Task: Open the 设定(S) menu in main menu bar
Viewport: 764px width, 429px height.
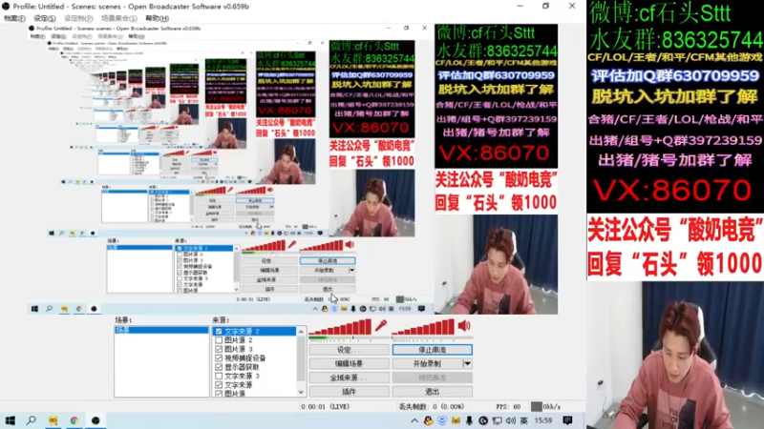Action: [x=44, y=18]
